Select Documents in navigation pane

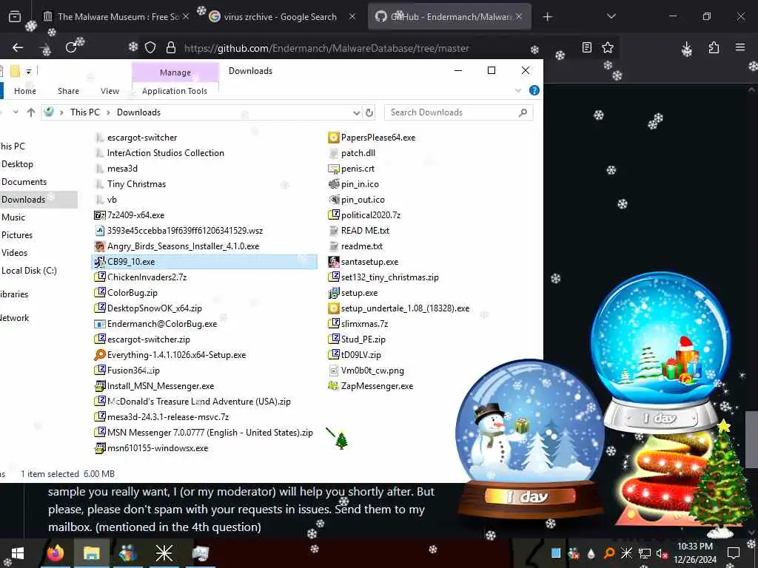pos(24,182)
